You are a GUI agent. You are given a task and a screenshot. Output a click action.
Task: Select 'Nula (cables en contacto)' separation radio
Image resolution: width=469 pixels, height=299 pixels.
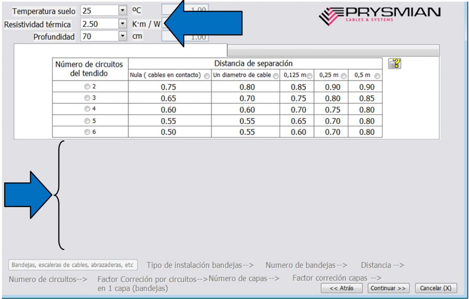point(207,76)
